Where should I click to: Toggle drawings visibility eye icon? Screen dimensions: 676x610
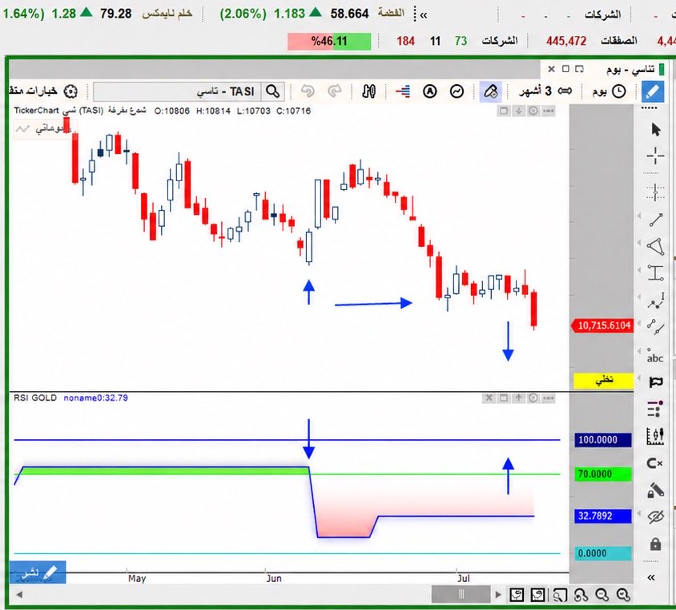tap(656, 517)
